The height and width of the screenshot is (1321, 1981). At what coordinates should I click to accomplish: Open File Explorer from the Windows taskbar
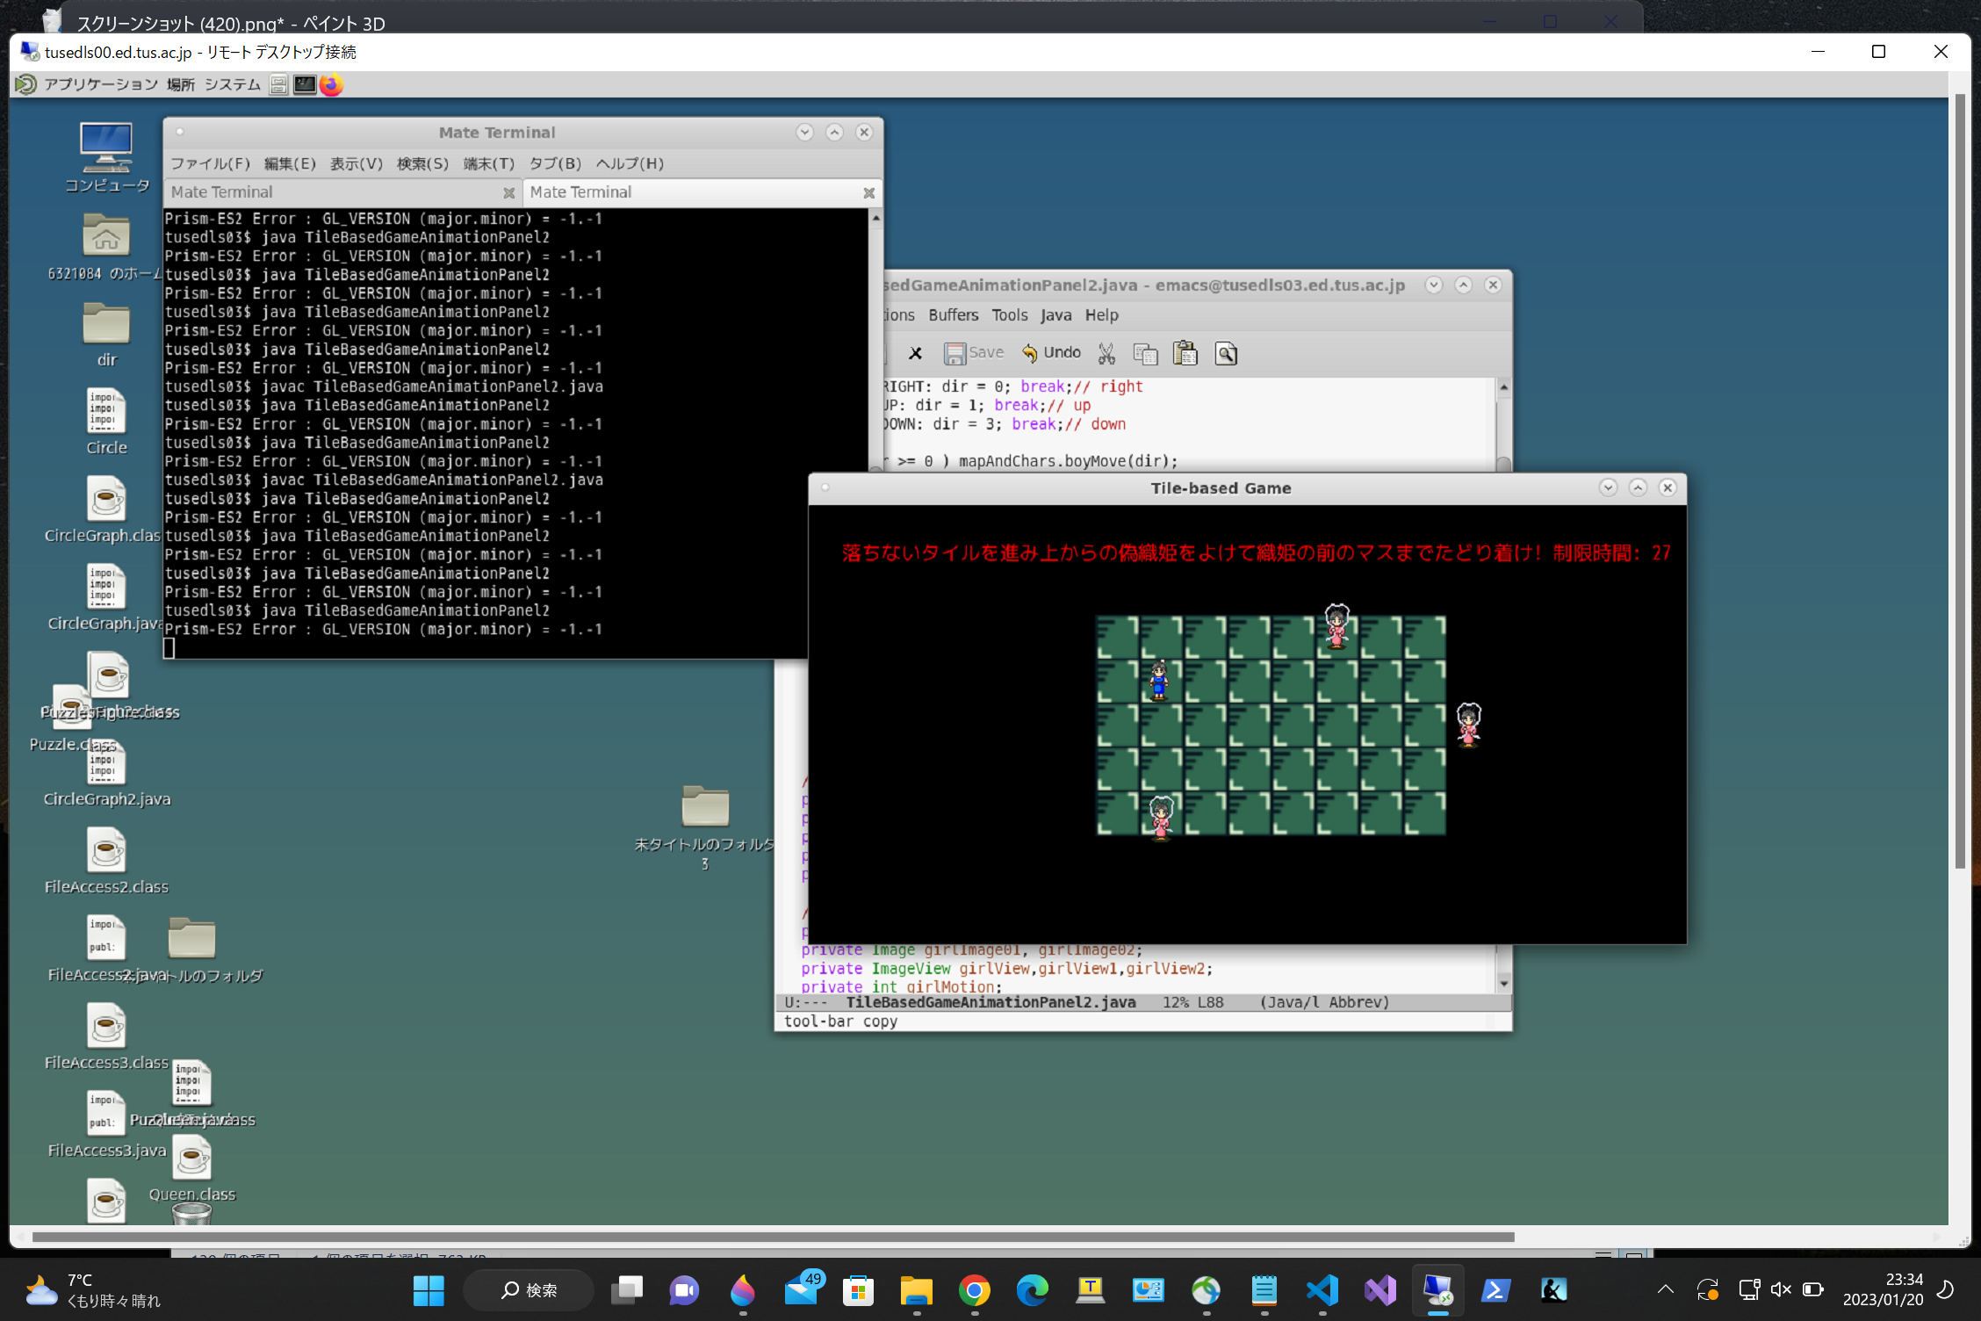(916, 1289)
